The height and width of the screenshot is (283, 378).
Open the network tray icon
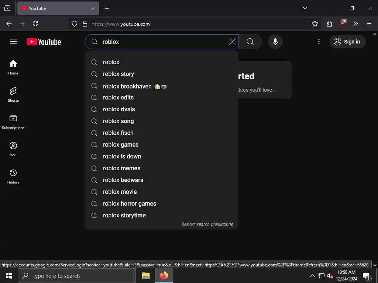322,276
